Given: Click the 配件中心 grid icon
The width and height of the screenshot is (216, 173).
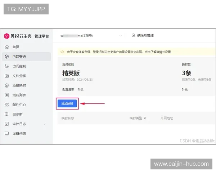Looking at the screenshot, I should 6,105.
